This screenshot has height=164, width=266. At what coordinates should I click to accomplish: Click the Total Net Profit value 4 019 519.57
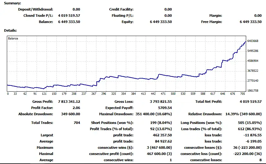pos(250,102)
